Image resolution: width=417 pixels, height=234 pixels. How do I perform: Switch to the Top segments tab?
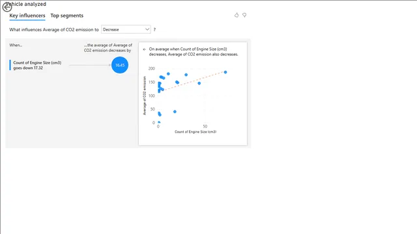click(66, 16)
